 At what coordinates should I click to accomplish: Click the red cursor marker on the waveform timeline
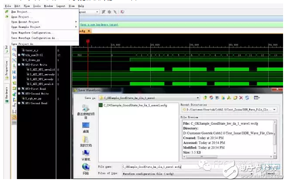point(88,42)
